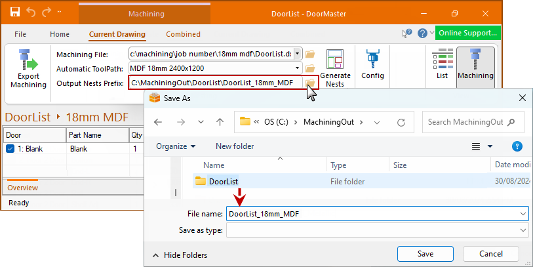The width and height of the screenshot is (533, 267).
Task: Open the Combined tab
Action: point(183,34)
